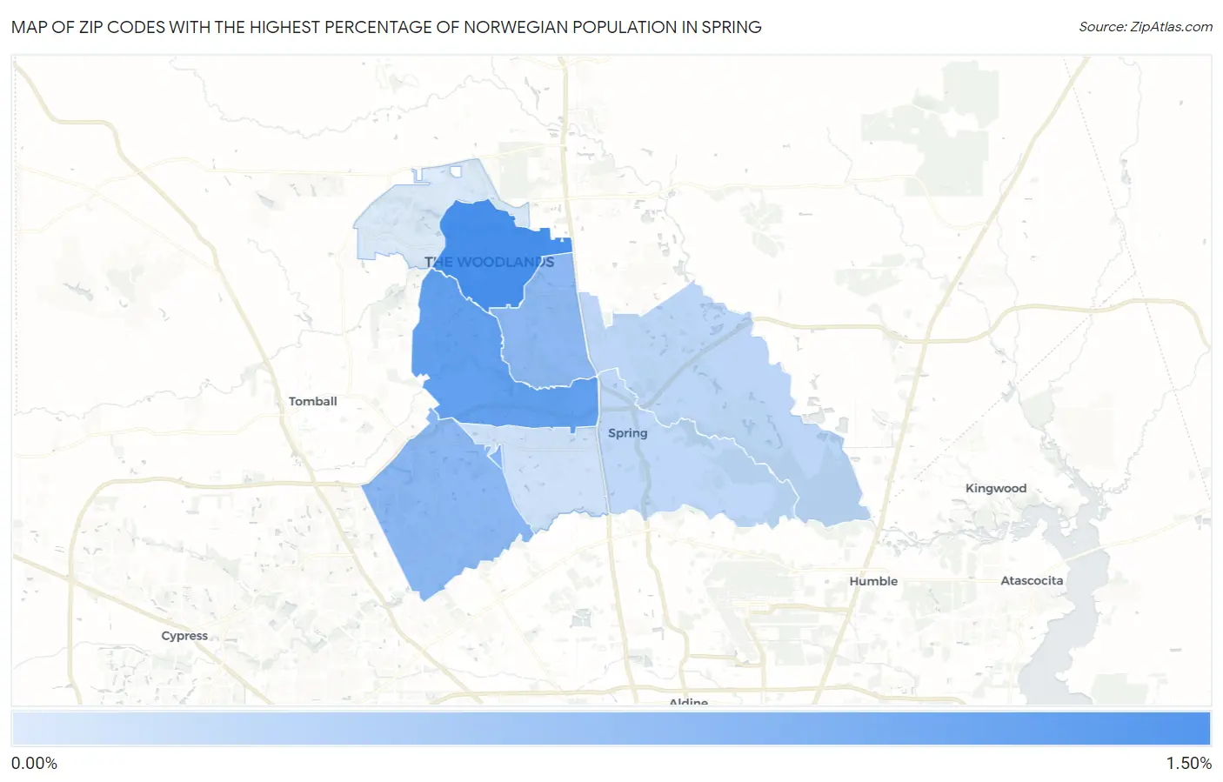The height and width of the screenshot is (782, 1223).
Task: Click The Woodlands label on the map
Action: coord(489,262)
